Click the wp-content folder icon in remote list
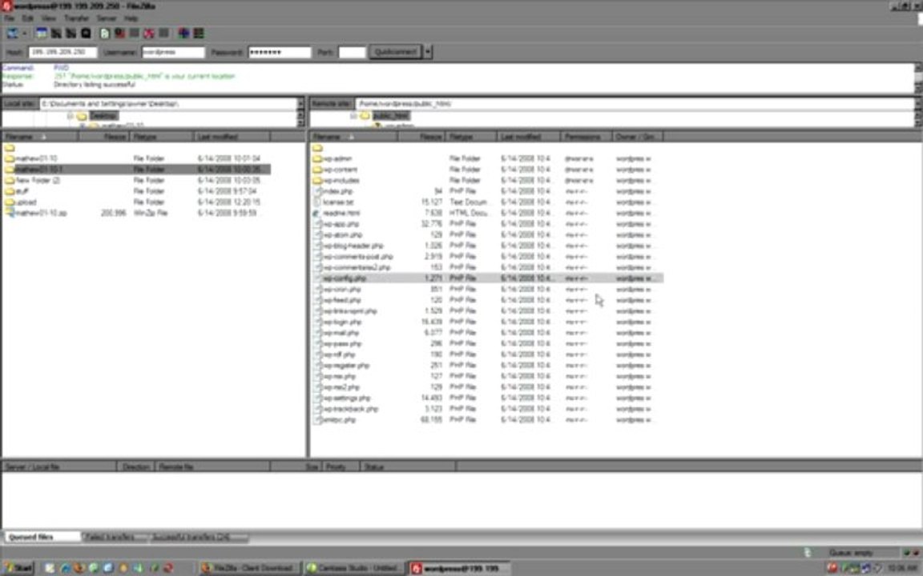Image resolution: width=923 pixels, height=576 pixels. click(x=317, y=170)
